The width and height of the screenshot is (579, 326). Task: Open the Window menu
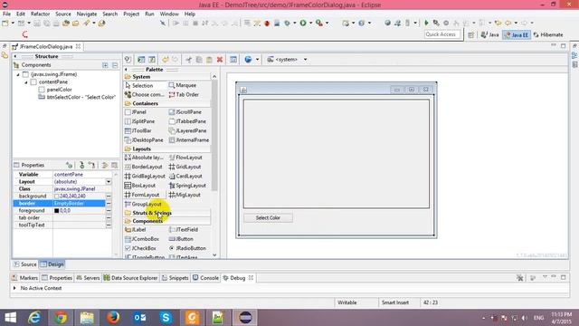[169, 14]
